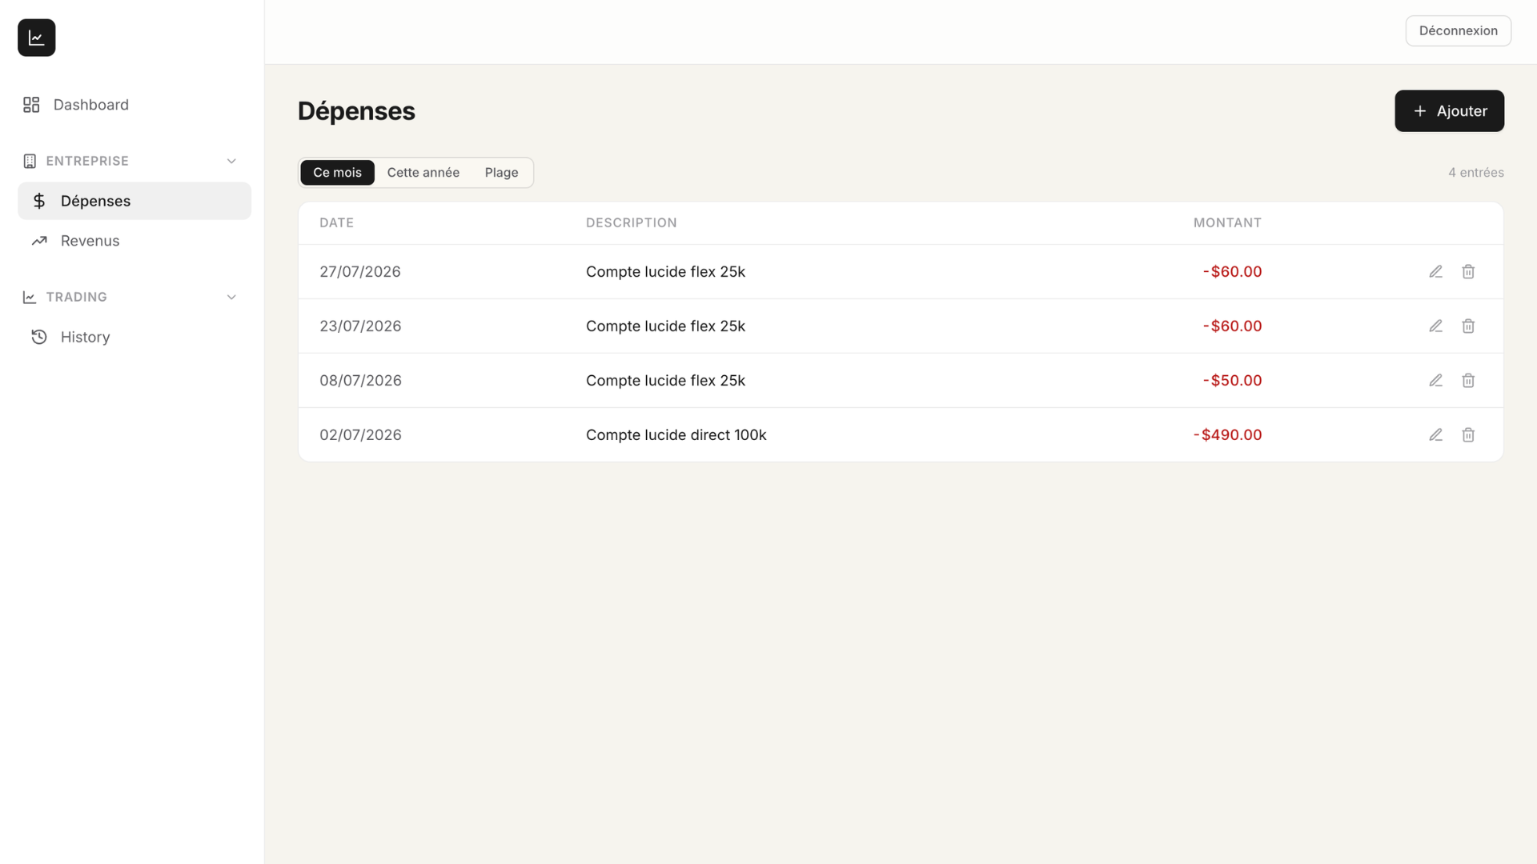Click the History clock icon
The width and height of the screenshot is (1537, 864).
point(39,337)
